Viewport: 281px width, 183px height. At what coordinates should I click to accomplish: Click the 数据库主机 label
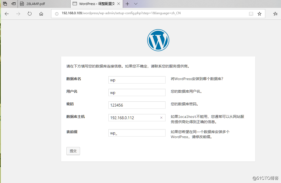(76, 117)
